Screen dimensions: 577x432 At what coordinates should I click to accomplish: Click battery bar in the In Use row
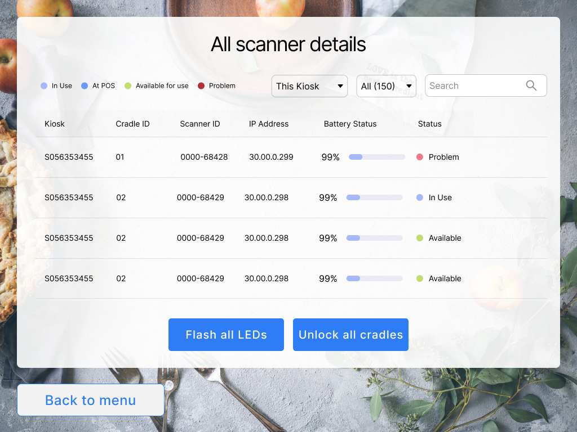click(x=374, y=197)
